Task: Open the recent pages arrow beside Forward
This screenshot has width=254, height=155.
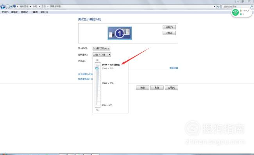Action: 11,7
